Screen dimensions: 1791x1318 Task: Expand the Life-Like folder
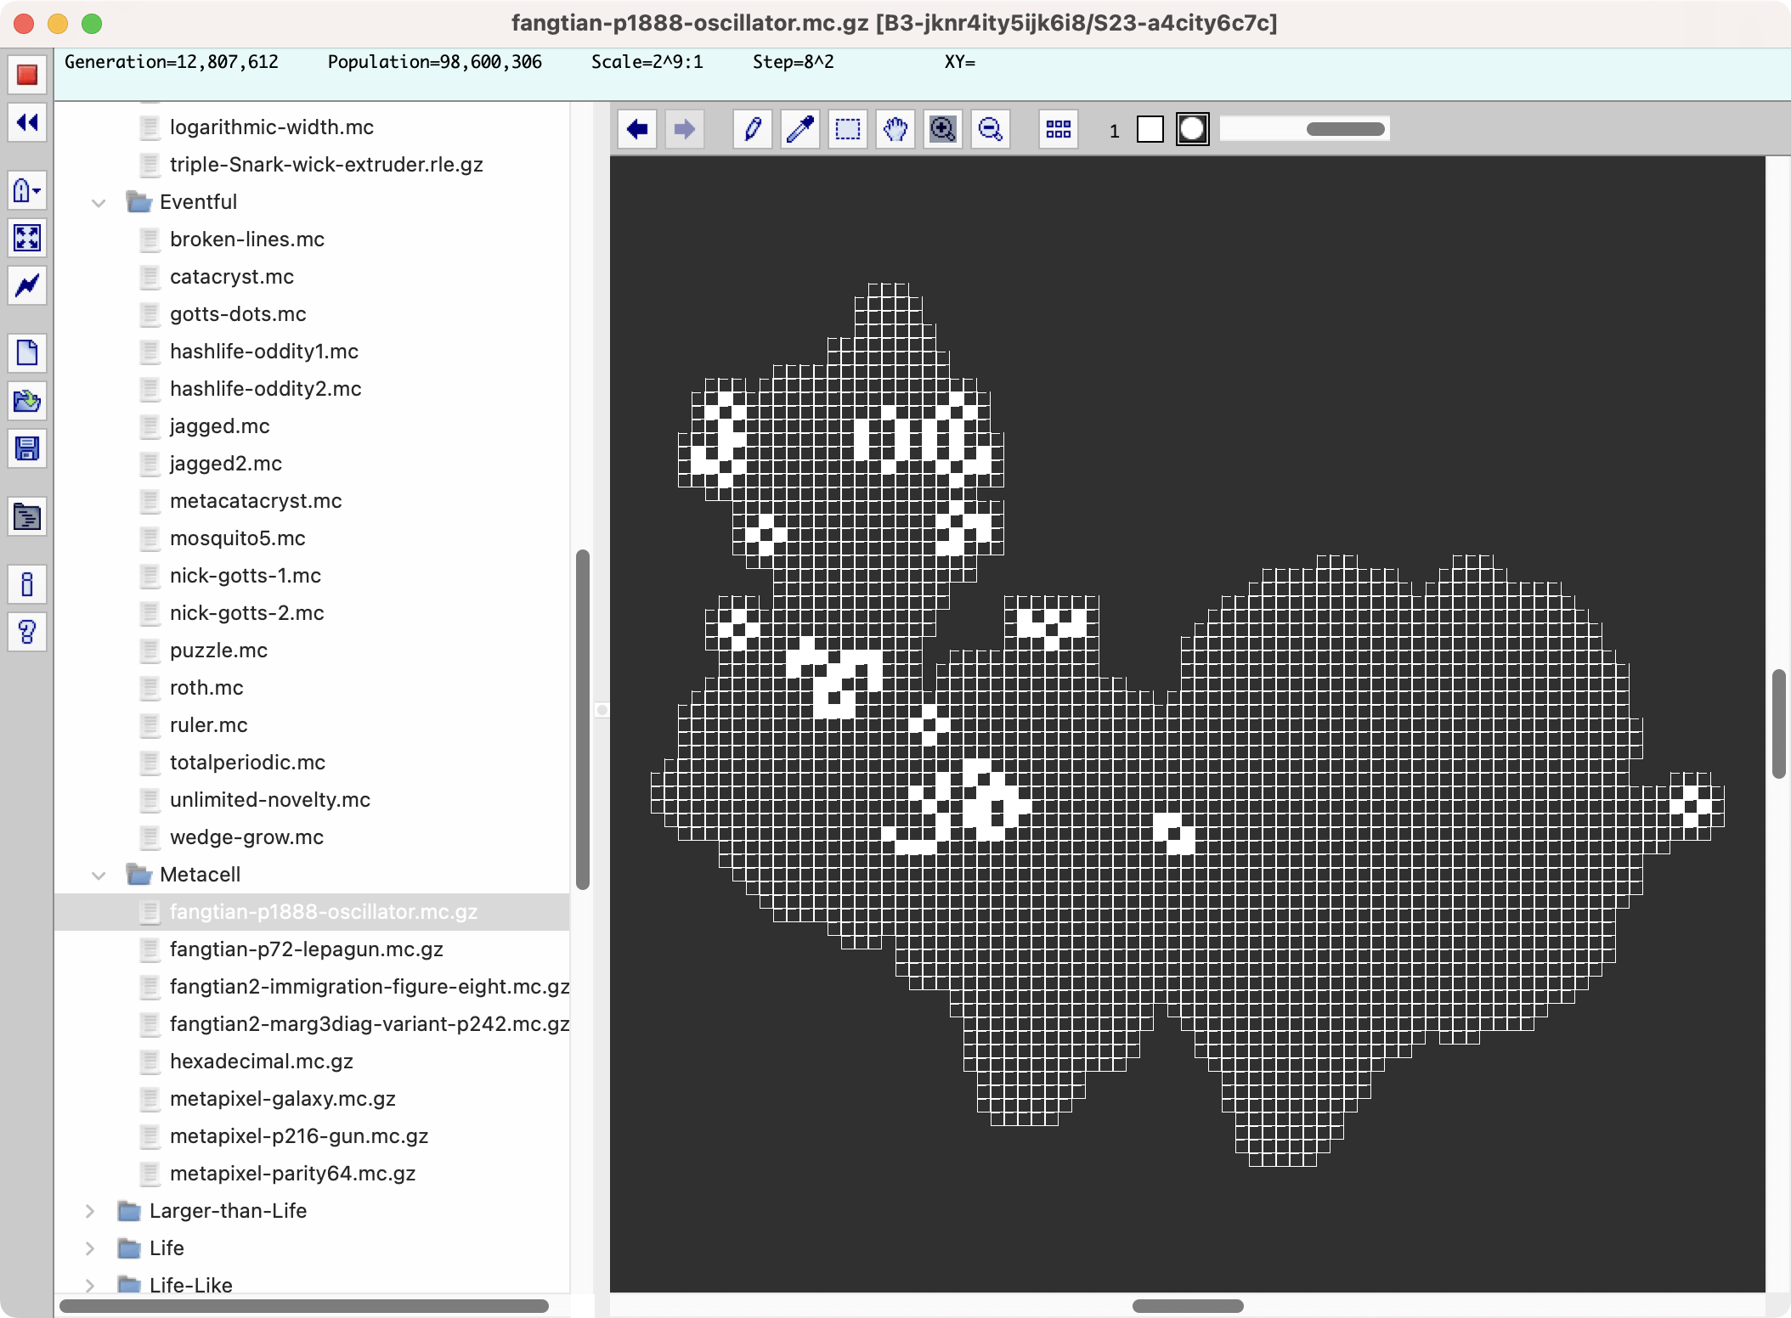click(x=90, y=1286)
